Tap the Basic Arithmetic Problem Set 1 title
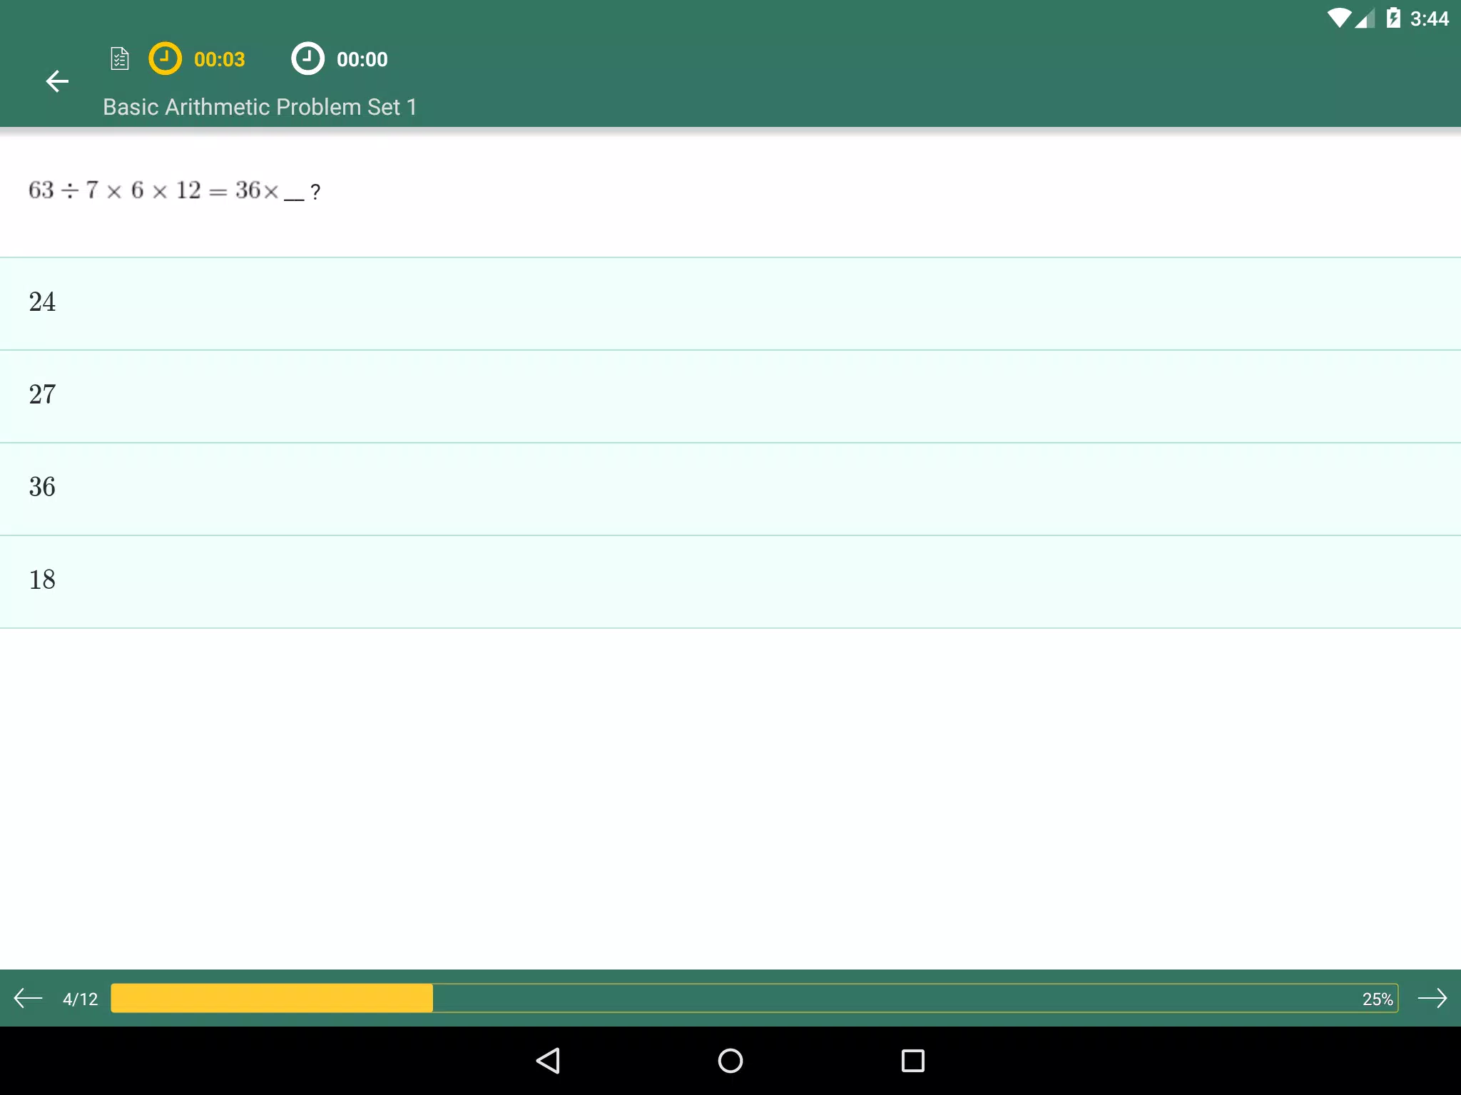 (260, 107)
